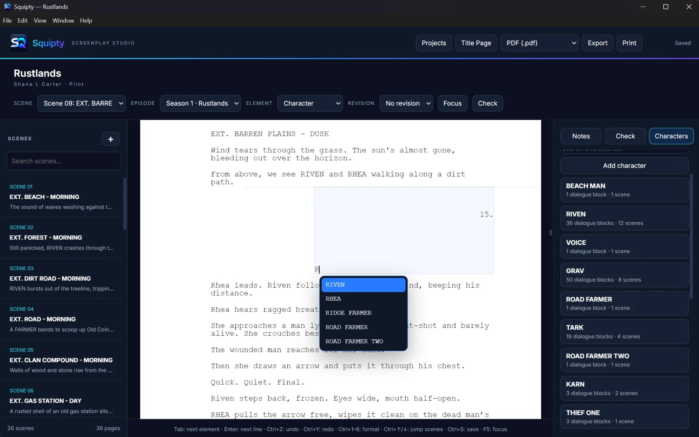The width and height of the screenshot is (699, 437).
Task: Choose RHEA from autocomplete list
Action: click(x=363, y=299)
